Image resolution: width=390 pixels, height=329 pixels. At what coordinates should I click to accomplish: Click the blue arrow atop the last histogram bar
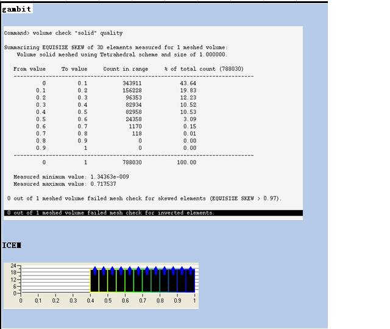[x=191, y=269]
